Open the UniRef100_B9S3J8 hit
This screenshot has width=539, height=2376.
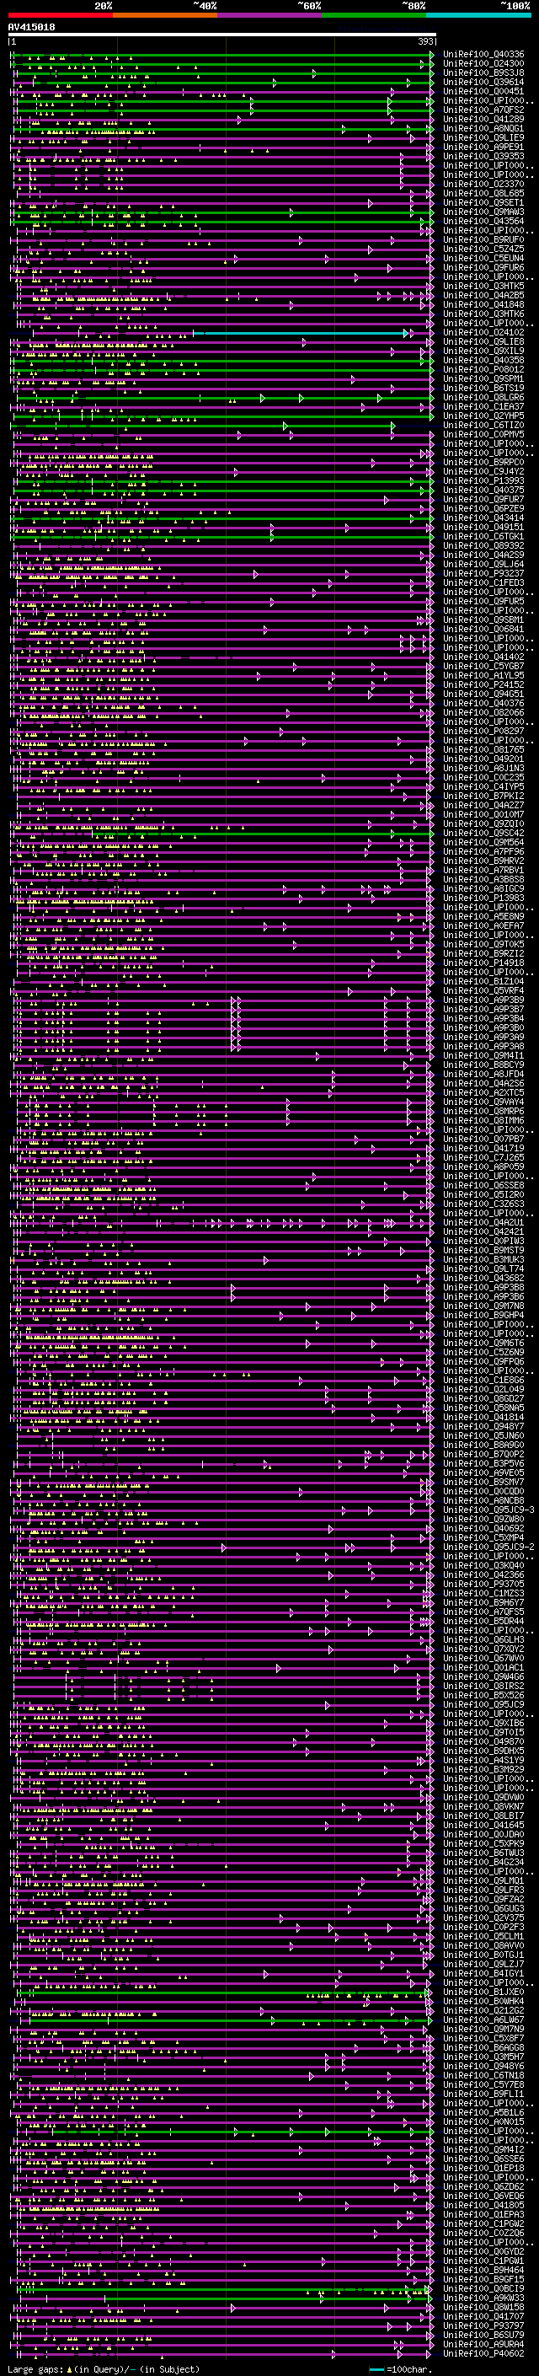coord(483,72)
